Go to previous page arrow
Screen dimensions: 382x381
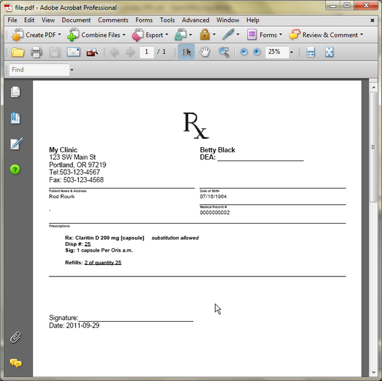[114, 52]
